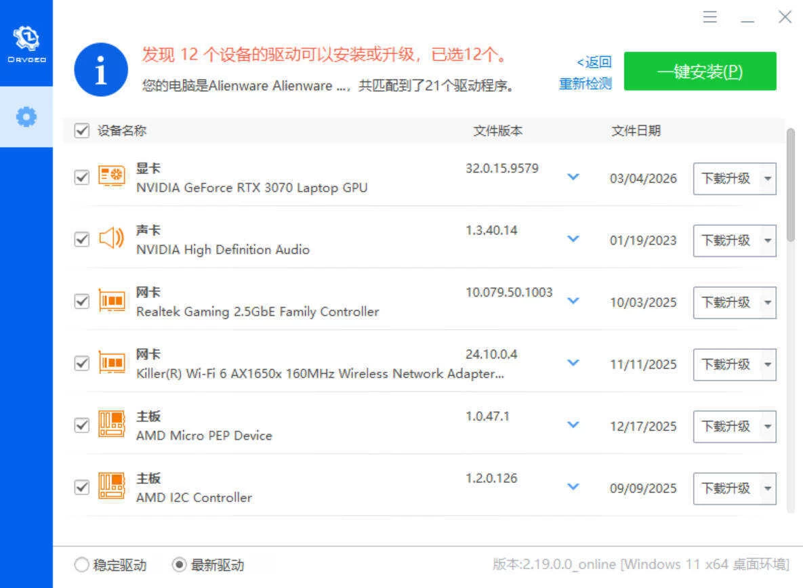Click the speaker icon beside NVIDIA High Definition Audio
The image size is (803, 588).
pyautogui.click(x=112, y=239)
